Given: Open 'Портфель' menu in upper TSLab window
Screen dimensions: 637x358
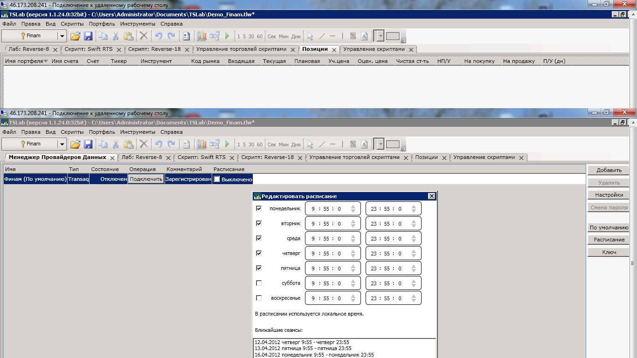Looking at the screenshot, I should 102,24.
